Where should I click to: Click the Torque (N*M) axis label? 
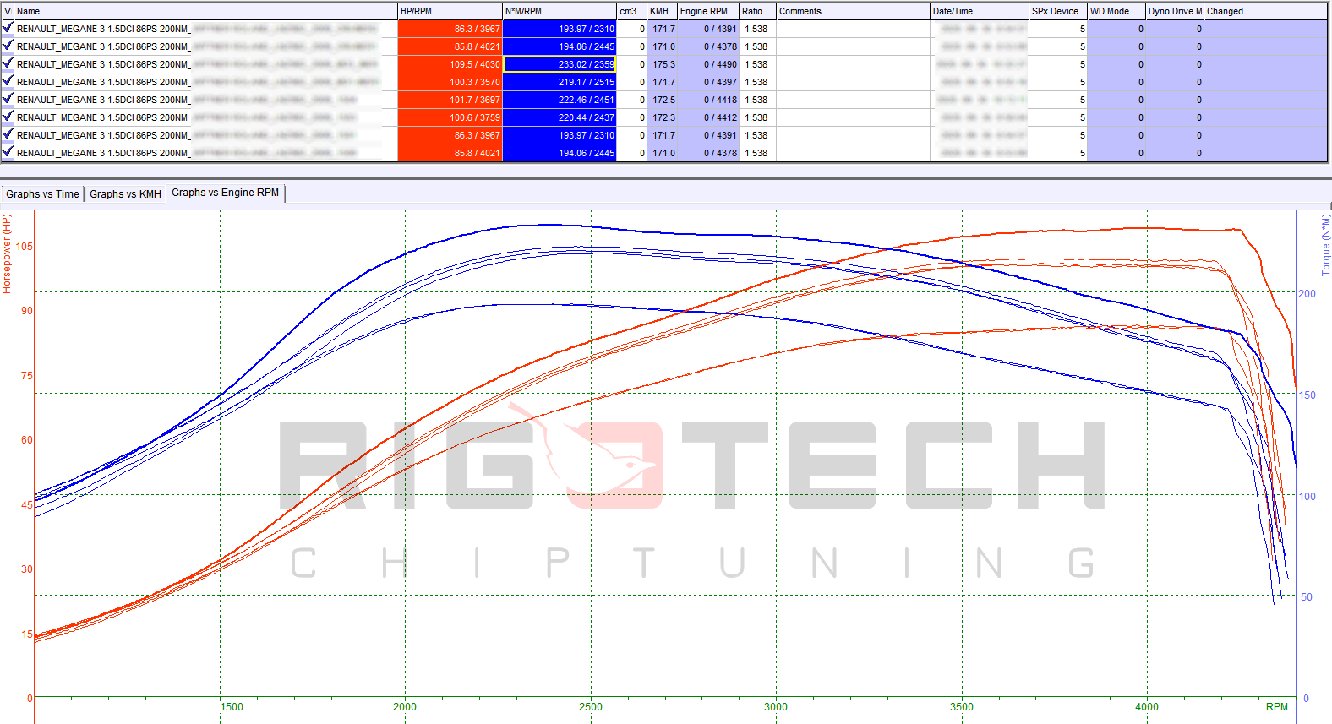coord(1325,245)
